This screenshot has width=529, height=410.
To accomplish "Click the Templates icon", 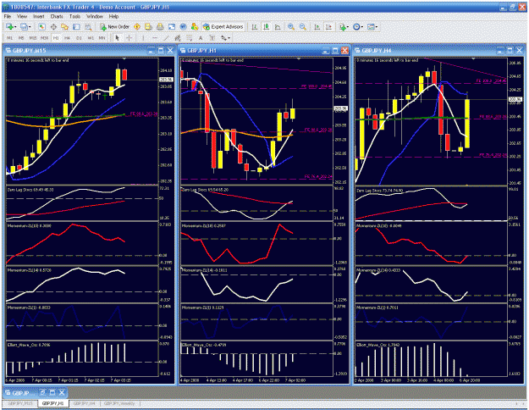I will click(x=371, y=26).
